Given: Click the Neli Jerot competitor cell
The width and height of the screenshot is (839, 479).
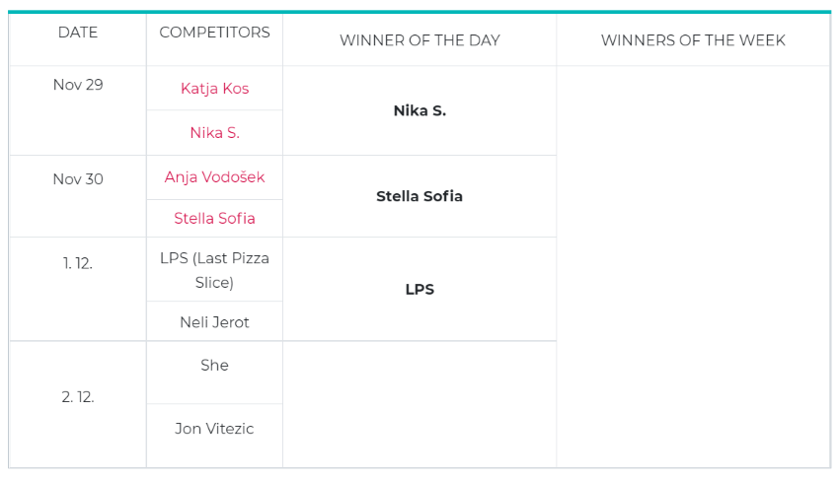Looking at the screenshot, I should (214, 321).
